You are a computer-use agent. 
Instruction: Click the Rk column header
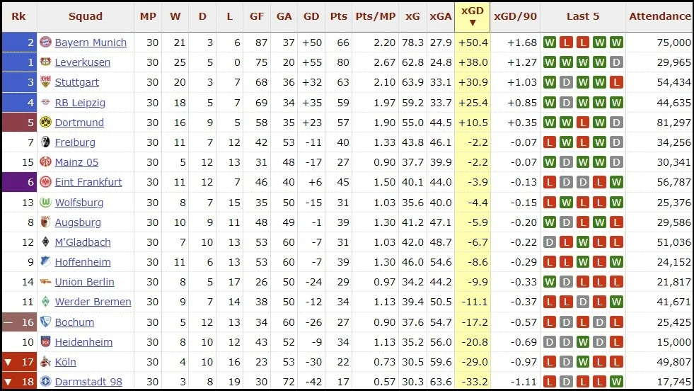click(18, 16)
